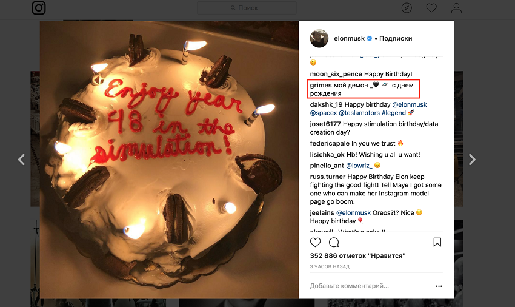Click the Instagram logo icon
Image resolution: width=515 pixels, height=307 pixels.
[39, 8]
